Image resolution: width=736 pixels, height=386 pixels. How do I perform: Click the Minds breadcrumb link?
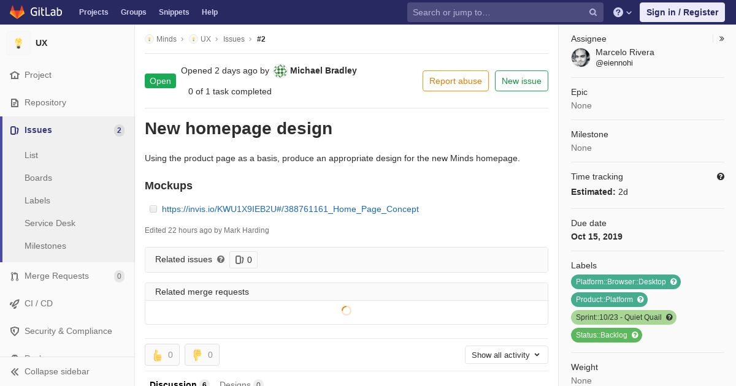click(166, 39)
